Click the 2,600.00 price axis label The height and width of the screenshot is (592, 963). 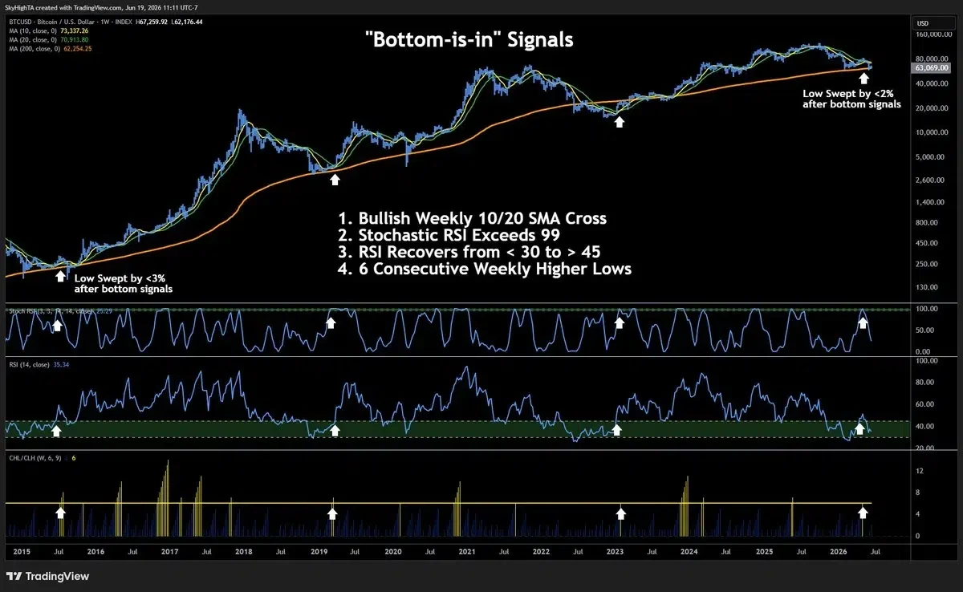coord(930,180)
